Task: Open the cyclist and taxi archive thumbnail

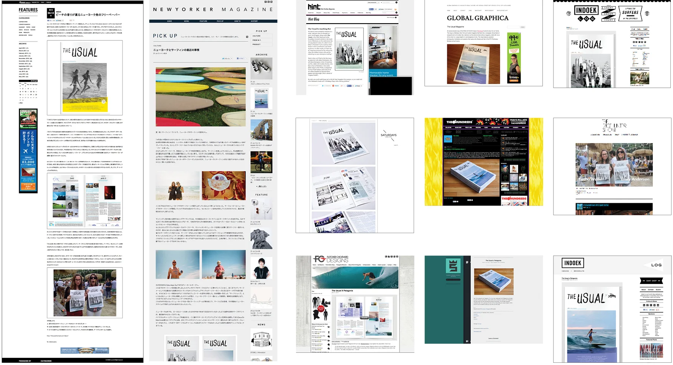Action: point(261,162)
